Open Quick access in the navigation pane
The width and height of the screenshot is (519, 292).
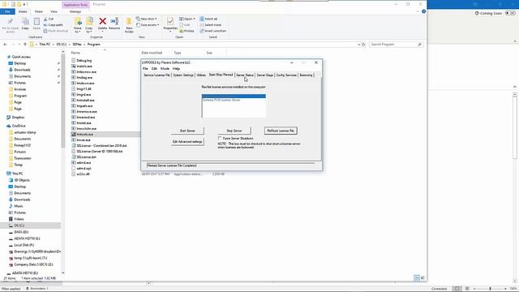point(21,57)
